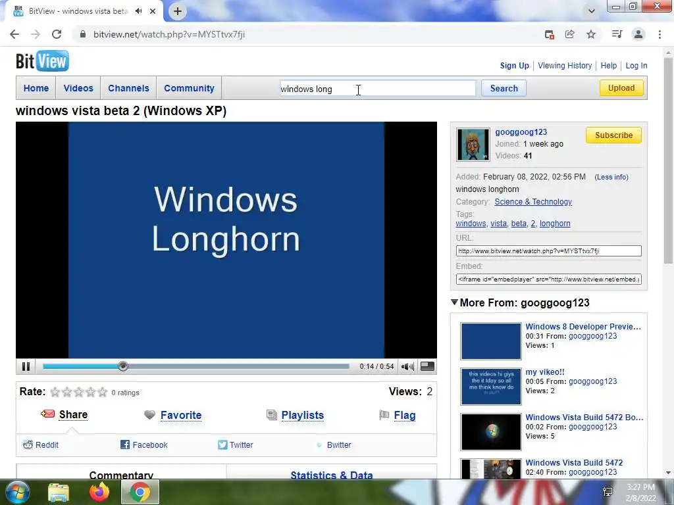Open the Help page
The height and width of the screenshot is (505, 674).
point(608,66)
